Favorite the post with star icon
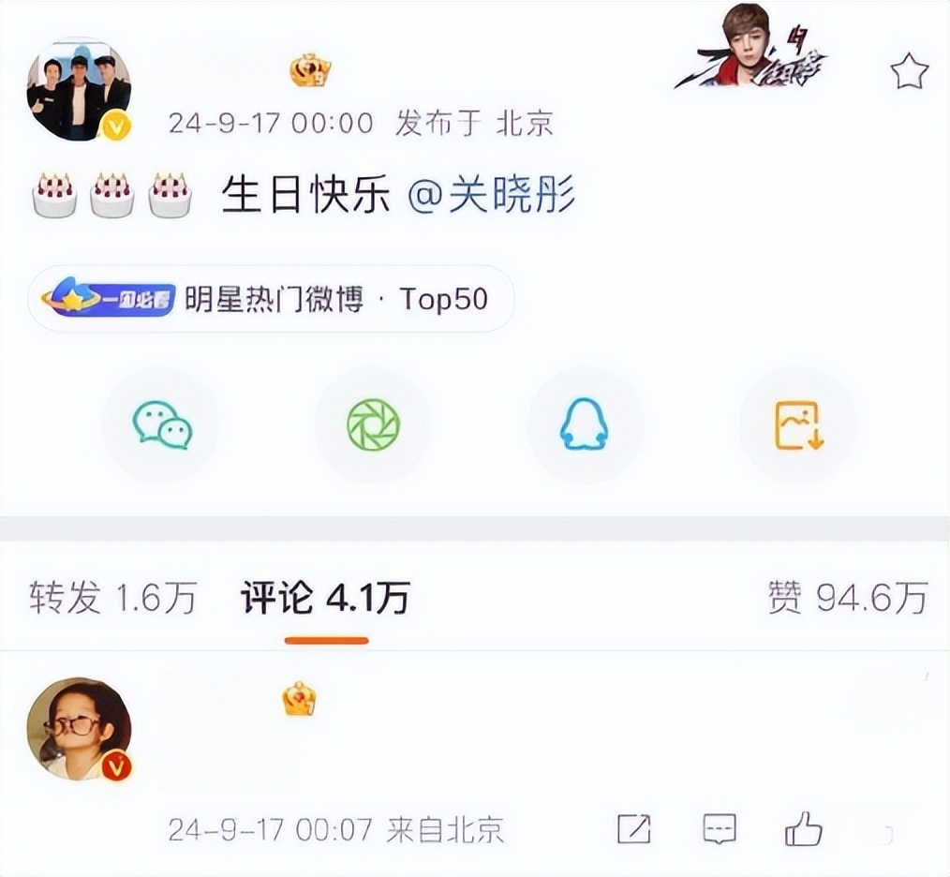Image resolution: width=950 pixels, height=877 pixels. point(909,71)
